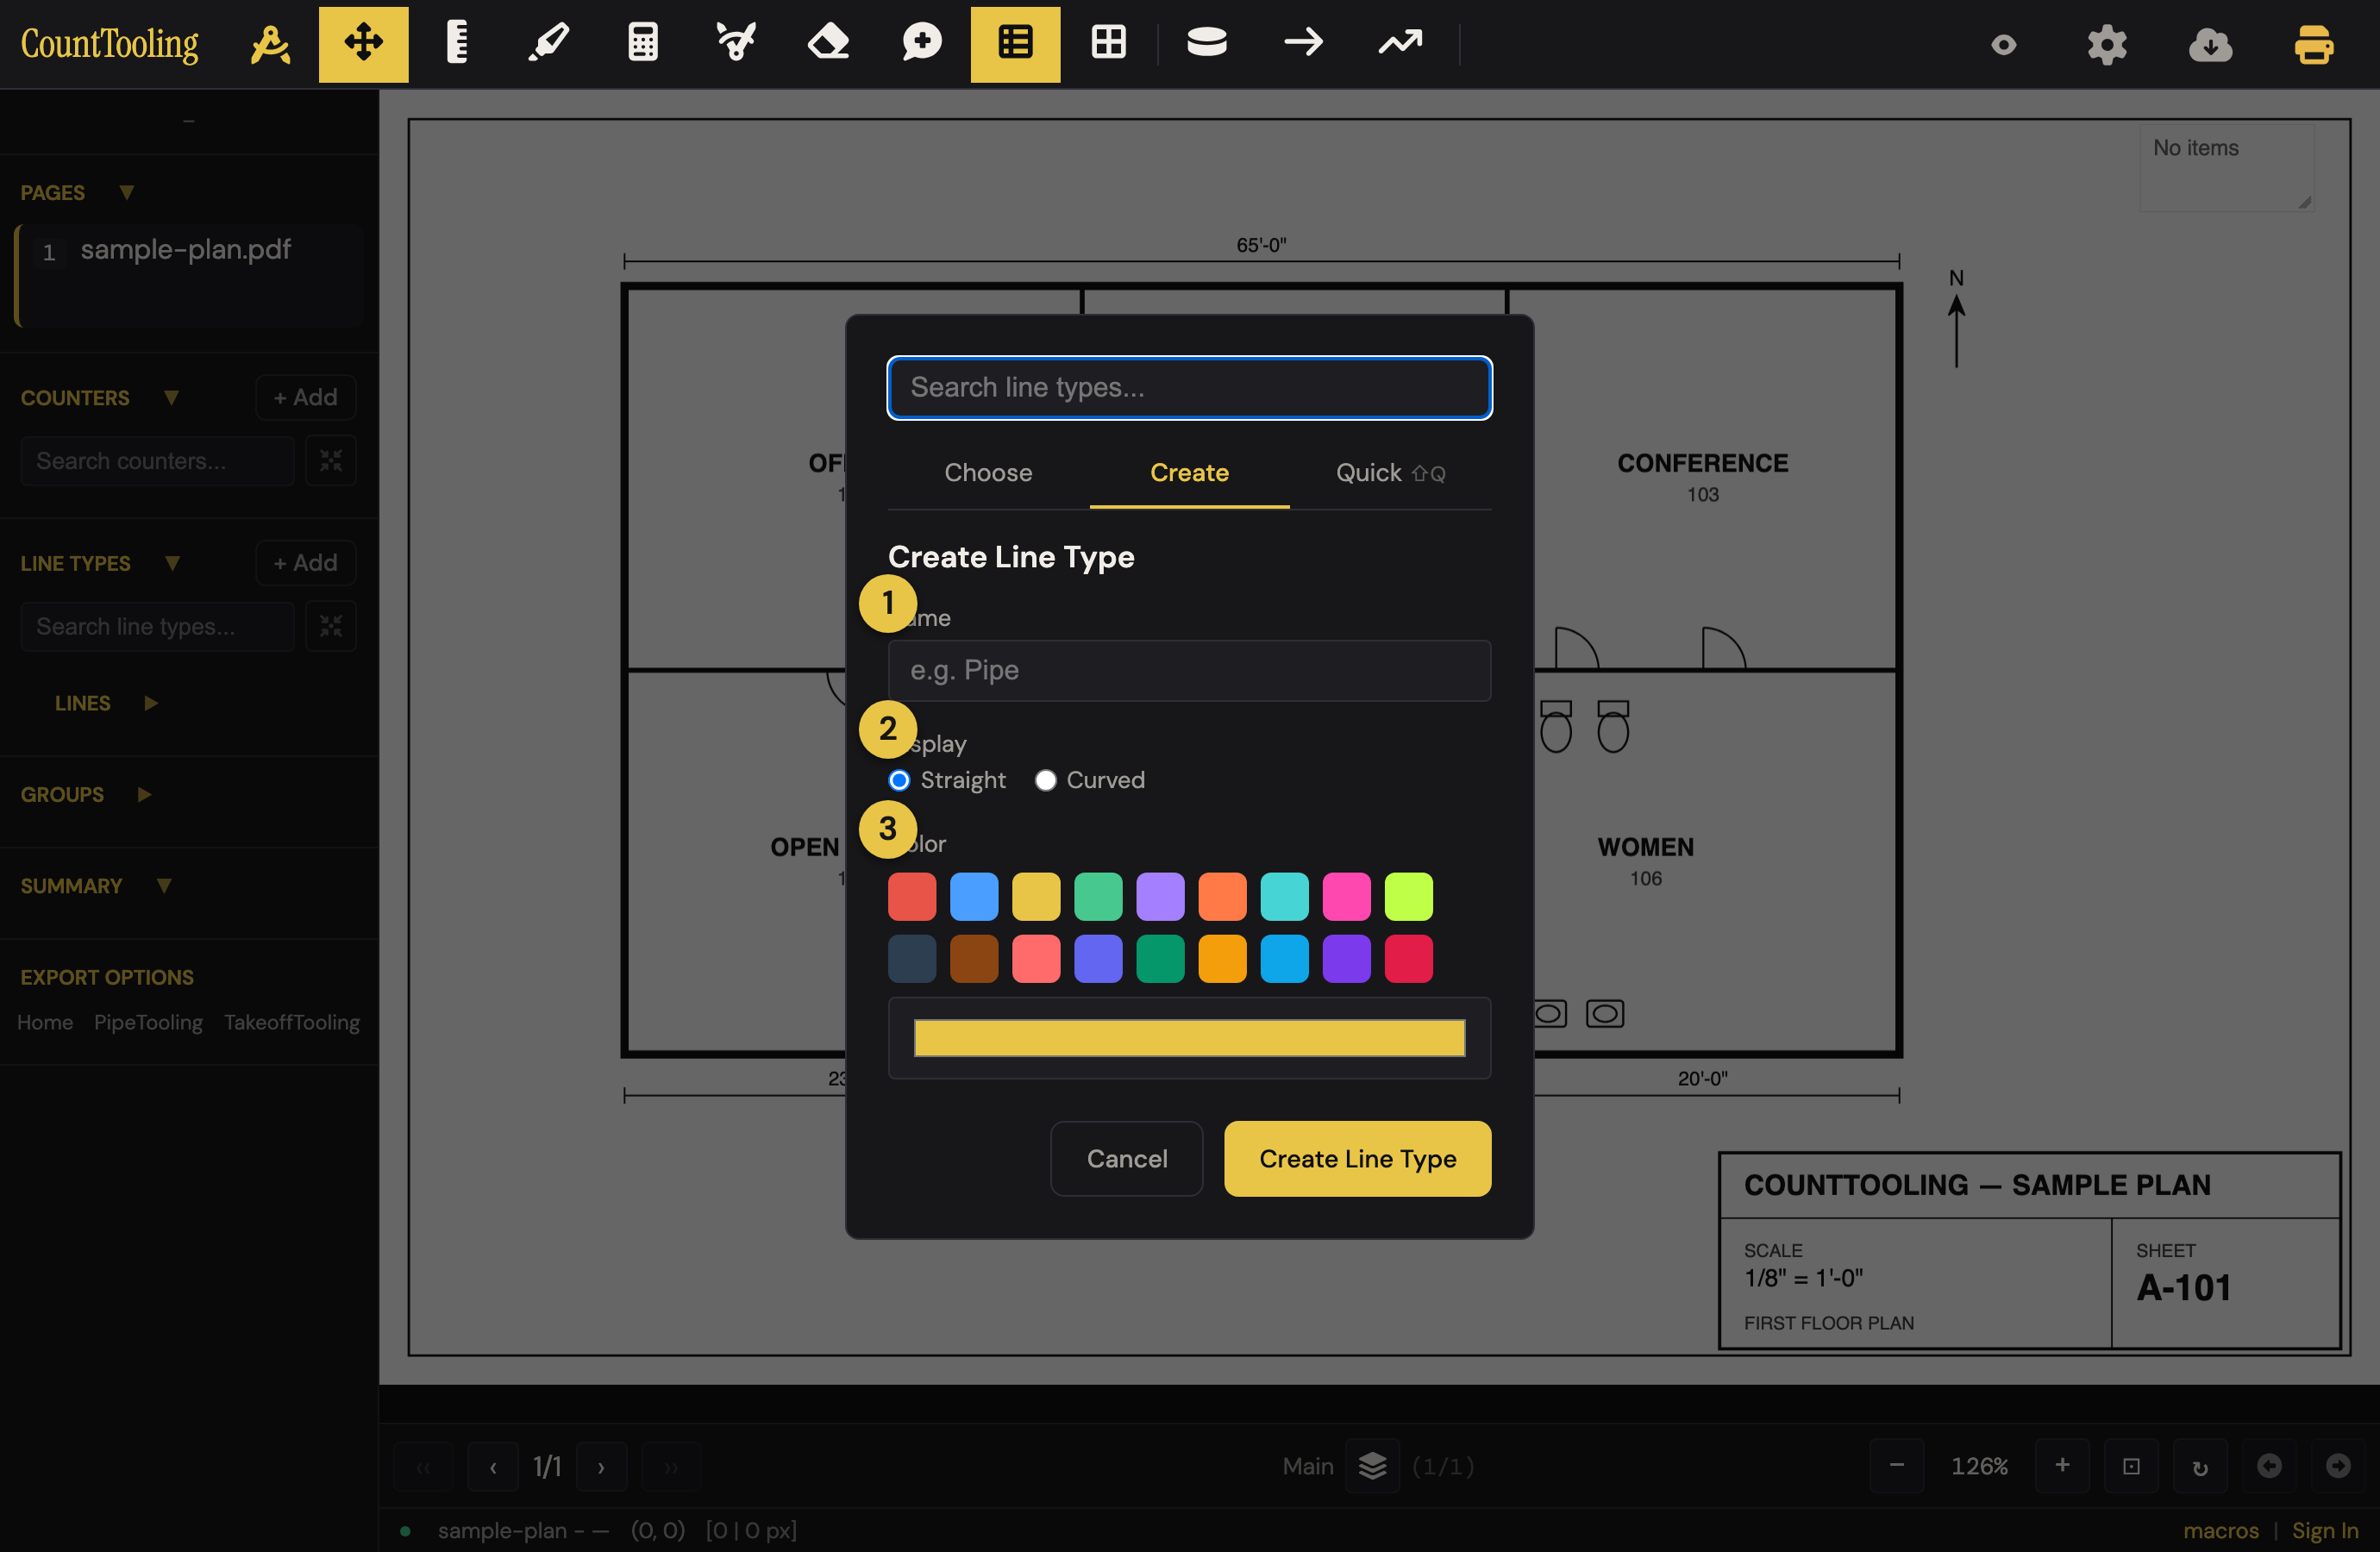Click the Sign In link
The image size is (2380, 1552).
pos(2325,1530)
